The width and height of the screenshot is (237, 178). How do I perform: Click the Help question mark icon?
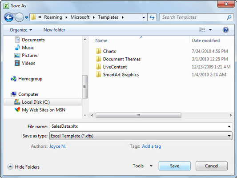click(x=225, y=30)
